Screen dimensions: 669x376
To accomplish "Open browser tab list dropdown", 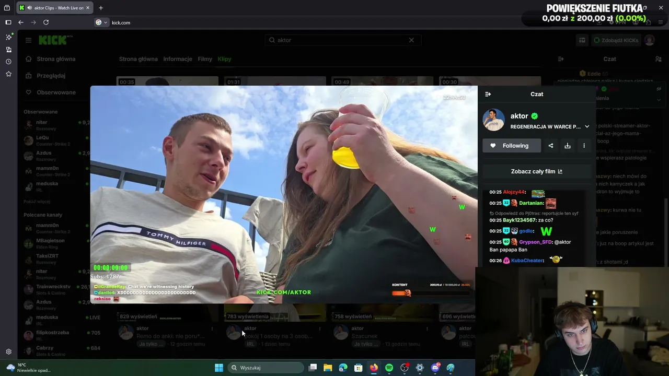I will pyautogui.click(x=7, y=8).
